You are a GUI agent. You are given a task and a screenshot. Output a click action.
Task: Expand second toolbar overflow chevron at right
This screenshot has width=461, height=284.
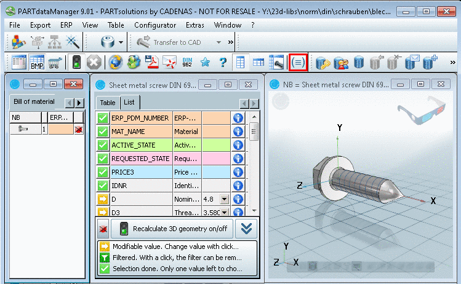pos(453,62)
